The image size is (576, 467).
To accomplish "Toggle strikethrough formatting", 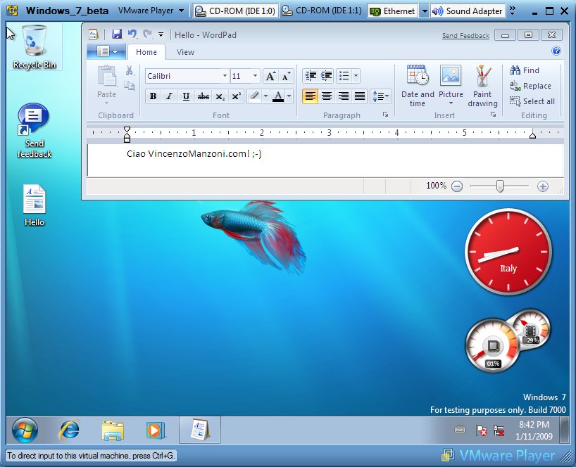I will [x=203, y=96].
